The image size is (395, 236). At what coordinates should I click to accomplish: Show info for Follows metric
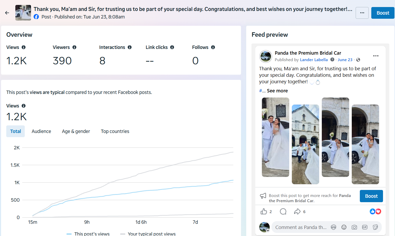[213, 47]
